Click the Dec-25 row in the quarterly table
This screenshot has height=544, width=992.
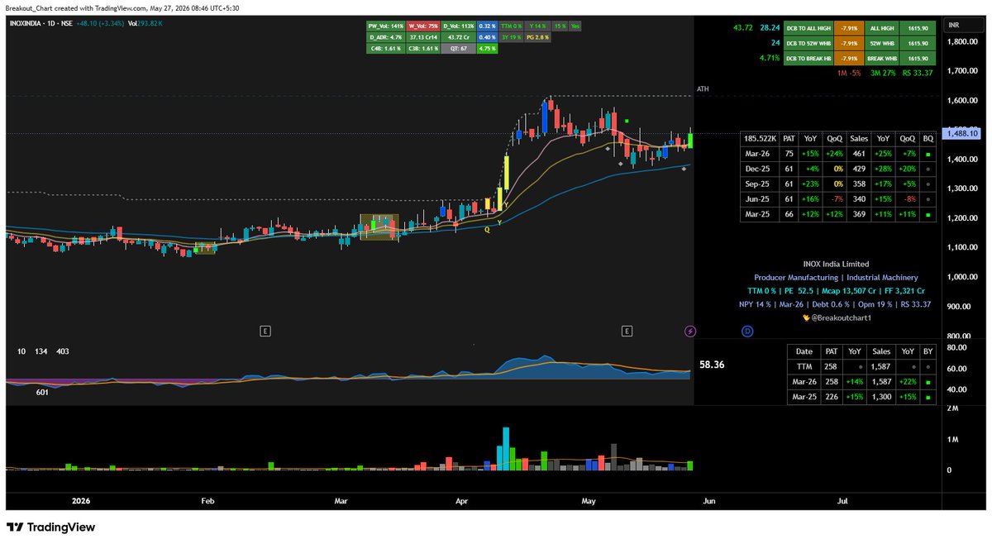coord(838,169)
